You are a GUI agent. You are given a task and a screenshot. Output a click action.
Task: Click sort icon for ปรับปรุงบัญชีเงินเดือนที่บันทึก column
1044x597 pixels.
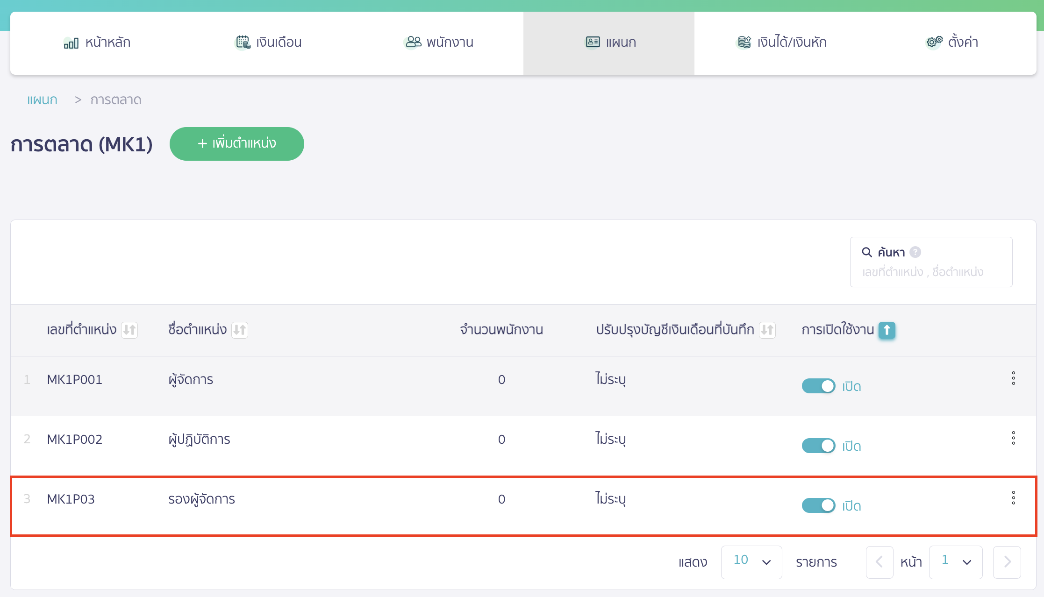[x=767, y=330]
